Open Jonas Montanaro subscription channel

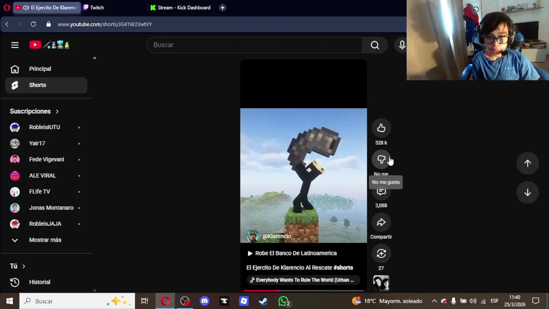[x=46, y=208]
